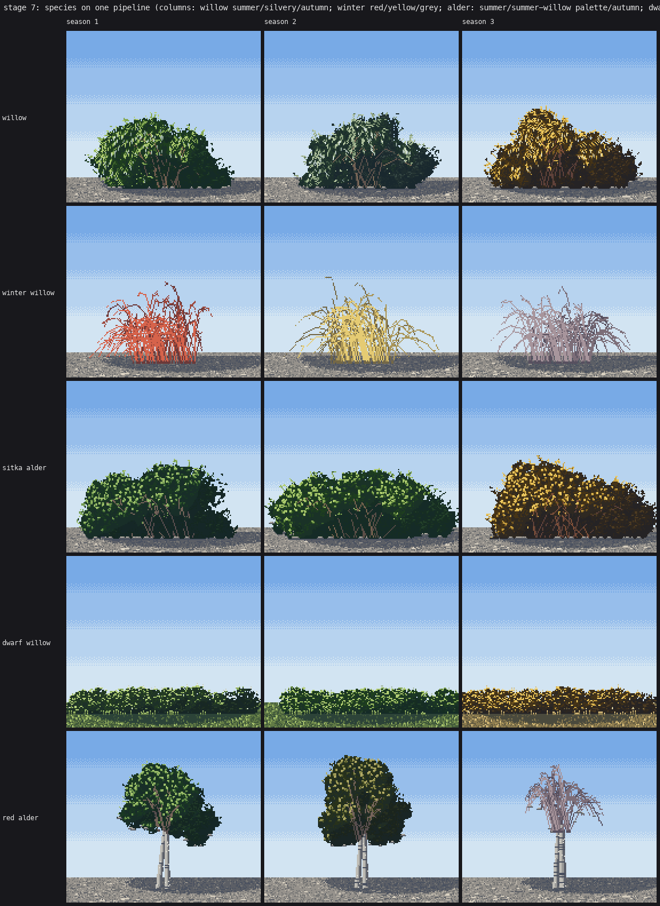This screenshot has width=660, height=906.
Task: Click the 'red alder' row label
Action: coord(21,818)
